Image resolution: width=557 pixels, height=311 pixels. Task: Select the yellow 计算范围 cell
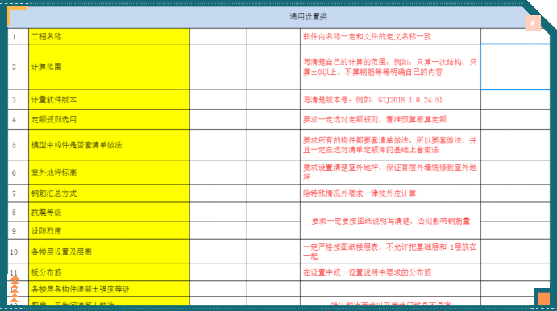pyautogui.click(x=109, y=67)
